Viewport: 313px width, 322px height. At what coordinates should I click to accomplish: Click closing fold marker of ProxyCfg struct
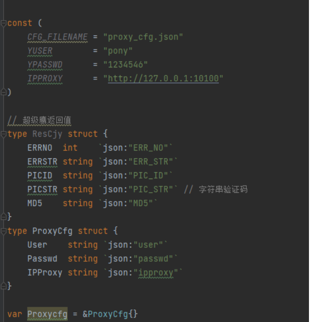[x=4, y=286]
